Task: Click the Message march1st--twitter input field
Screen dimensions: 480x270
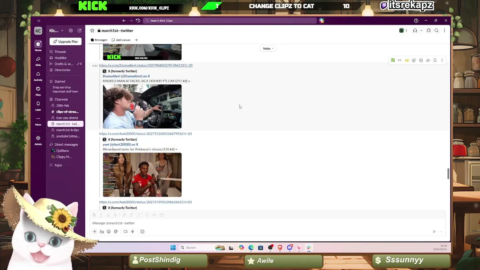Action: coord(268,223)
